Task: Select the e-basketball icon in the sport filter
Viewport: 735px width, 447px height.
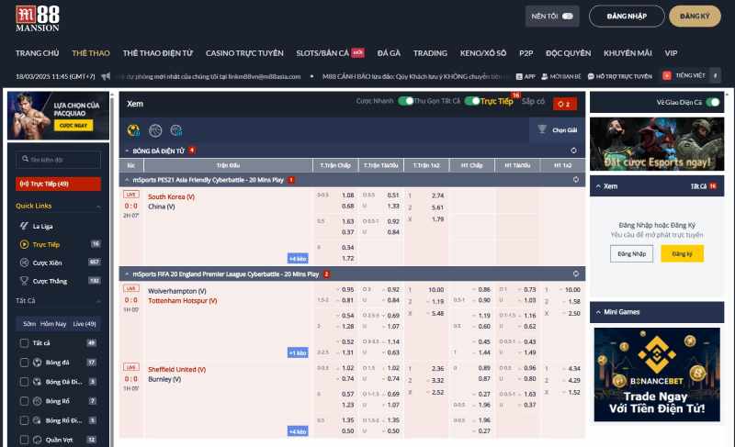Action: pyautogui.click(x=176, y=130)
